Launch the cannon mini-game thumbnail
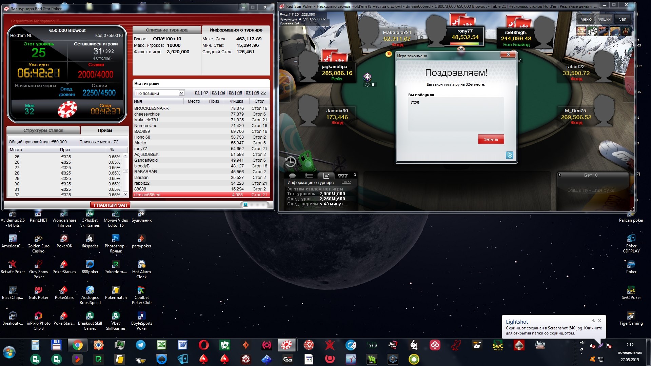This screenshot has width=651, height=366. pos(603,31)
